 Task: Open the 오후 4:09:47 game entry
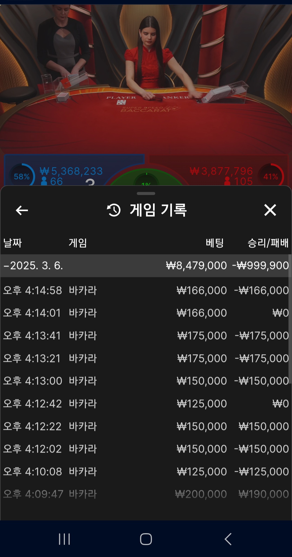coord(146,494)
